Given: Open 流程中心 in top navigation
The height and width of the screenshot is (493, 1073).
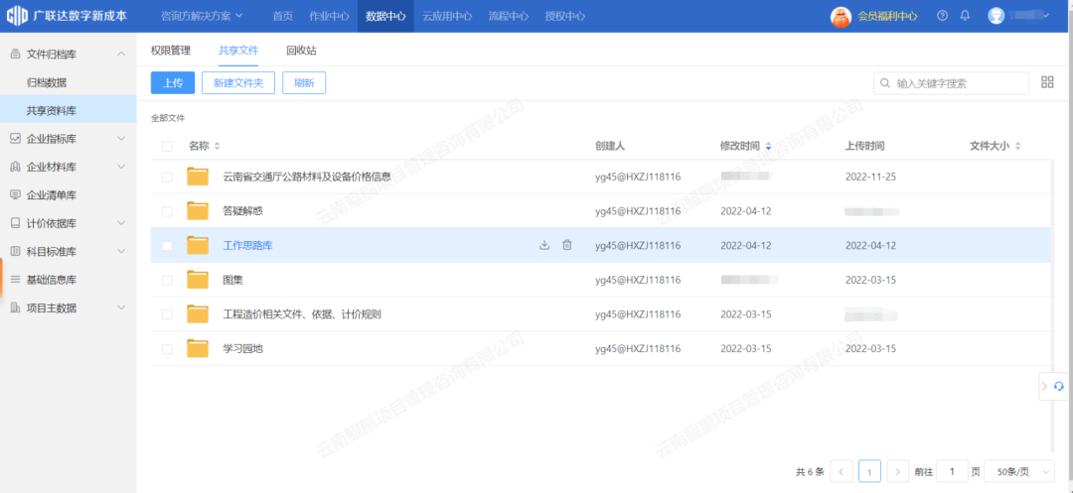Looking at the screenshot, I should pos(509,16).
